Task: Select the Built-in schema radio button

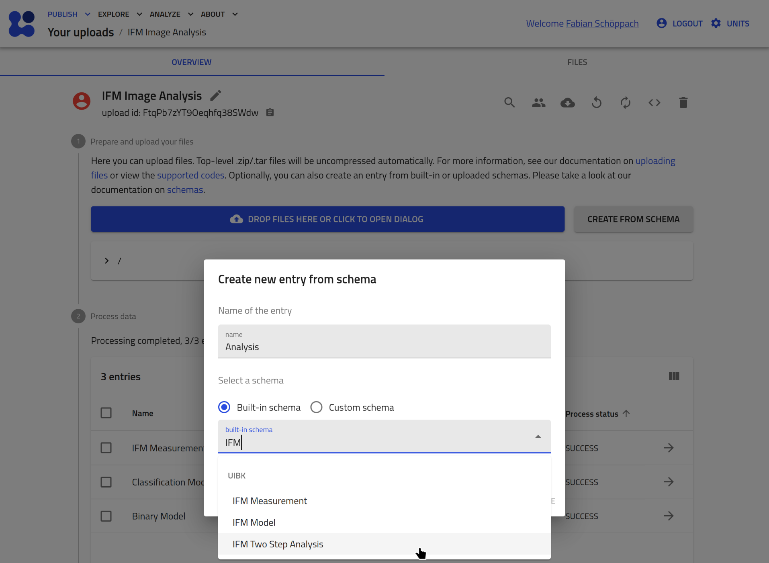Action: (x=224, y=407)
